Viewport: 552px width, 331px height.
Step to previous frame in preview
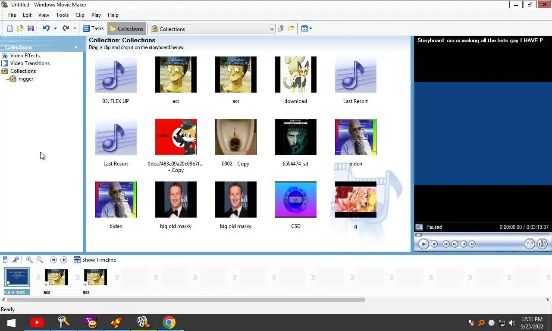click(x=455, y=244)
